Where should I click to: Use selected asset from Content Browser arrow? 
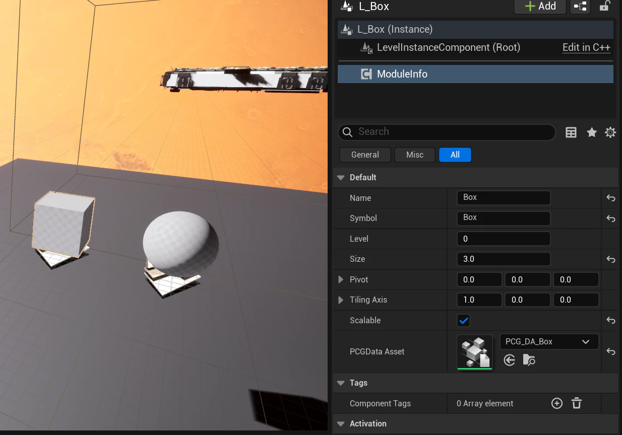tap(510, 359)
